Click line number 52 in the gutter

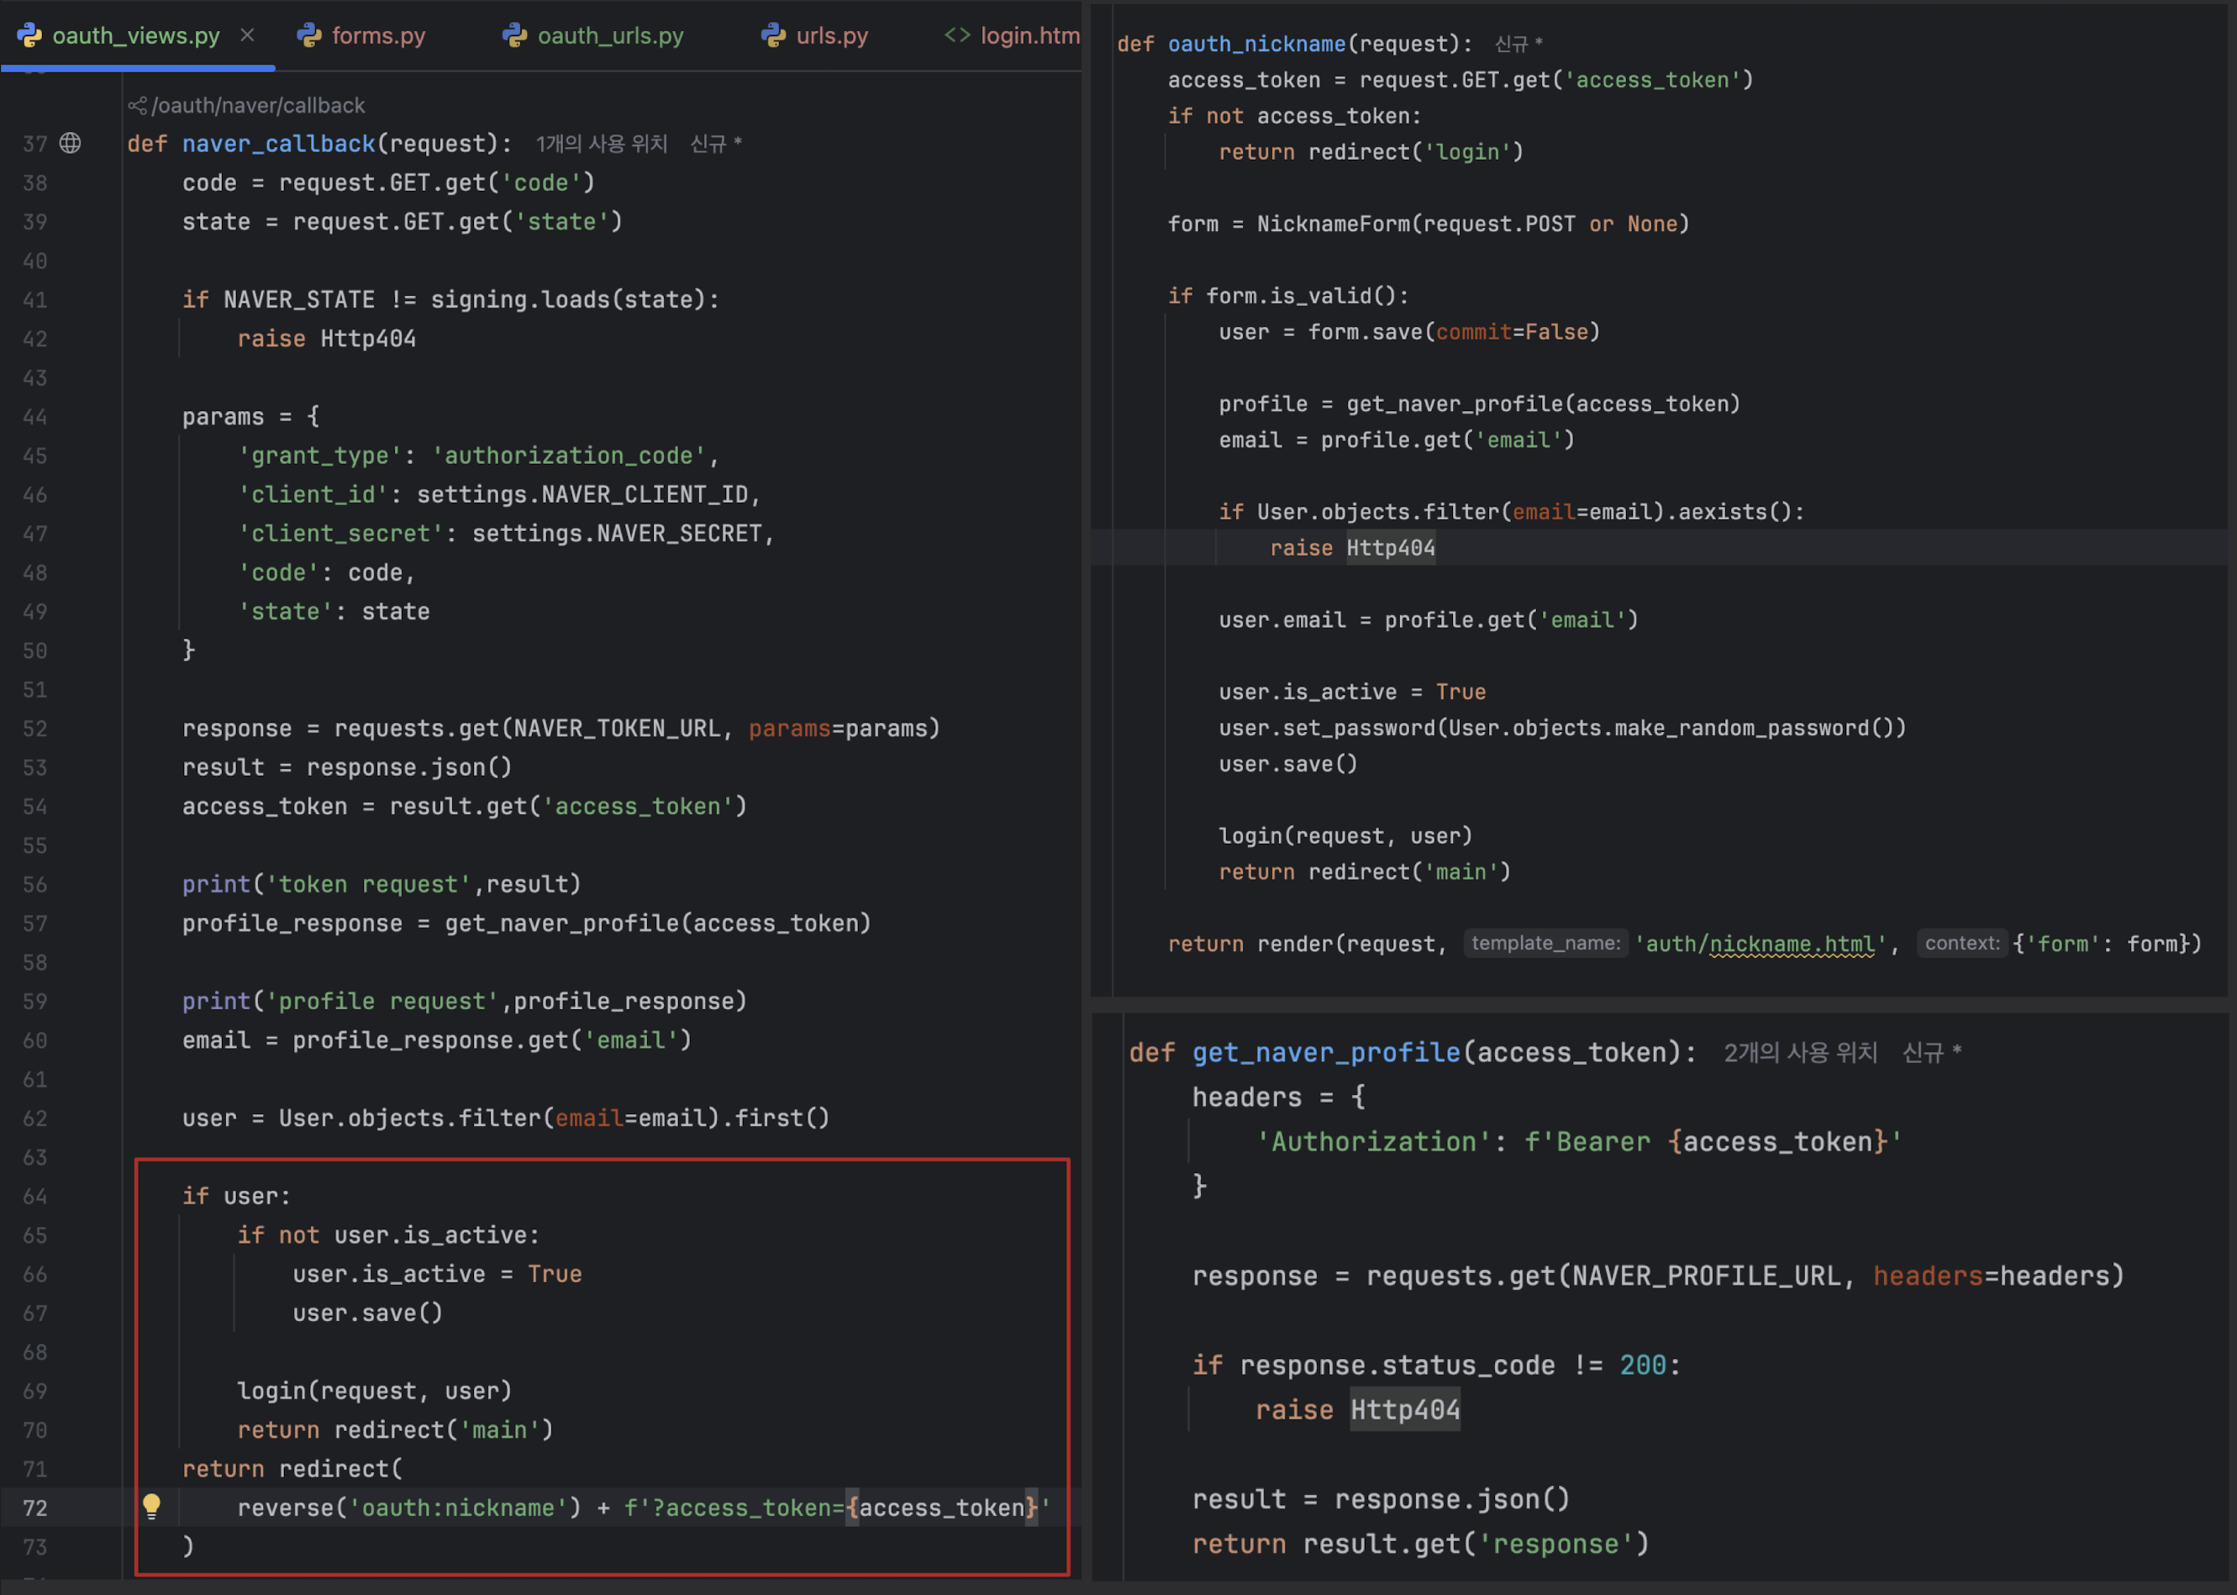pos(35,729)
